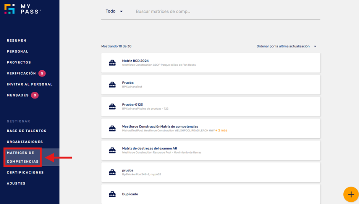Click the Mensajes badge showing 0
The image size is (359, 204).
[x=35, y=95]
